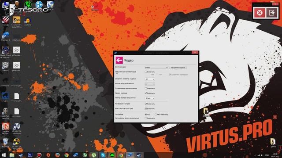Open the Trillion 2 desktop shortcut
Image resolution: width=282 pixels, height=158 pixels.
point(5,67)
